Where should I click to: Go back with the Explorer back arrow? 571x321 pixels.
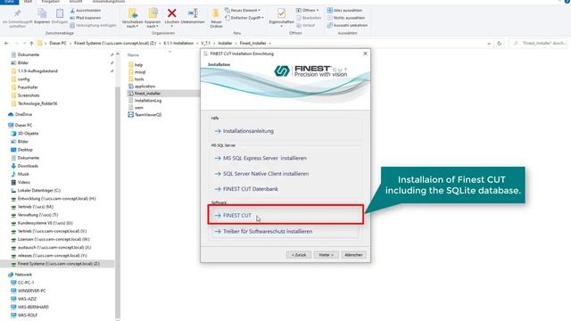click(x=6, y=44)
